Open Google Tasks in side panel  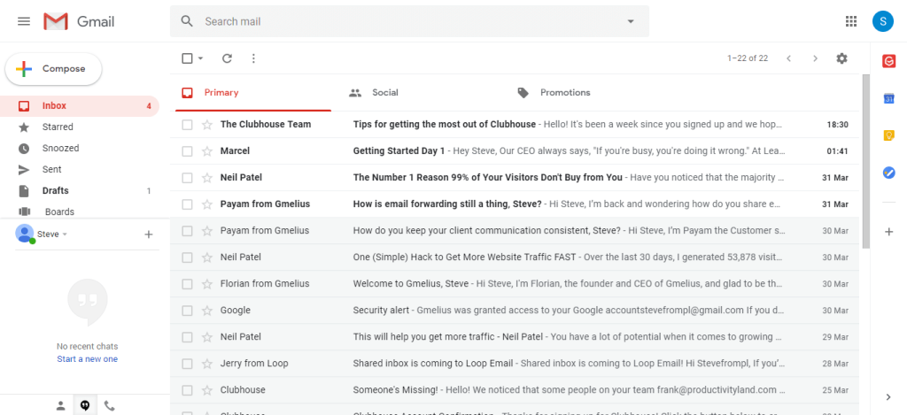[x=888, y=173]
